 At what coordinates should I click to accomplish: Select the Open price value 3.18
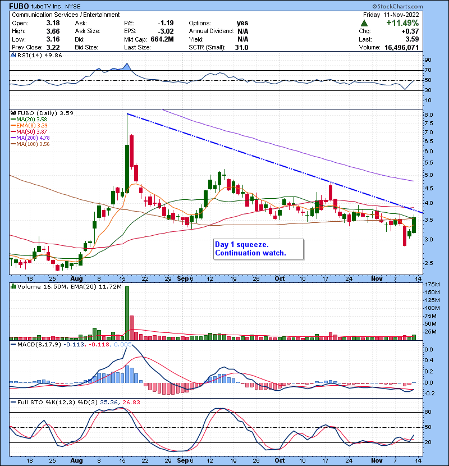coord(53,23)
